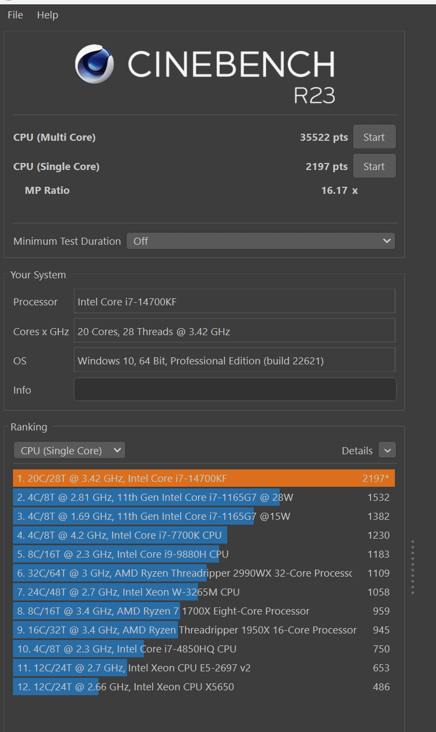Click the Cores x GHz field
Image resolution: width=436 pixels, height=732 pixels.
[235, 331]
